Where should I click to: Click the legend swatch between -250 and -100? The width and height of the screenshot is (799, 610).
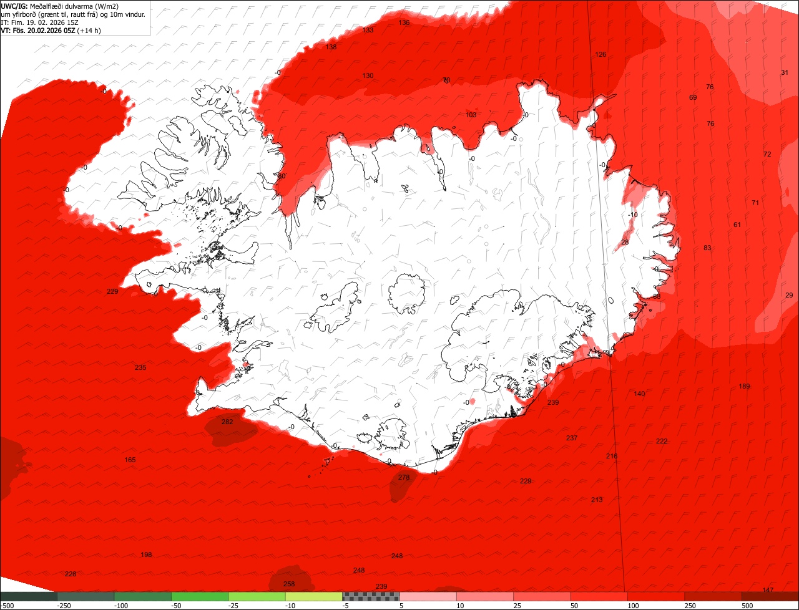click(85, 597)
